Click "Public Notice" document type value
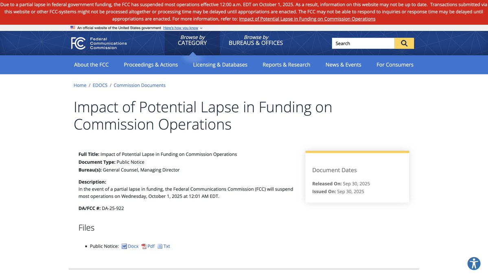 [x=130, y=162]
